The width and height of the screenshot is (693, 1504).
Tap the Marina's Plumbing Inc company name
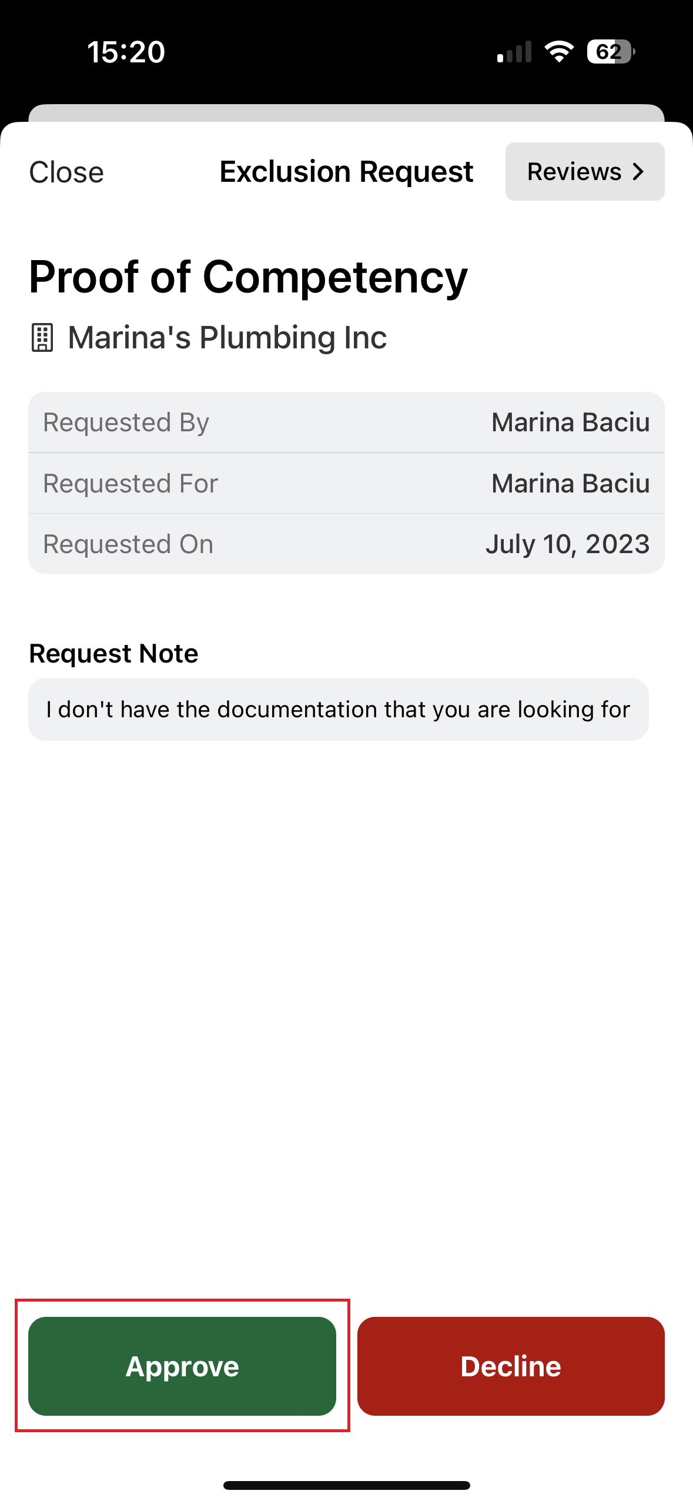point(227,338)
